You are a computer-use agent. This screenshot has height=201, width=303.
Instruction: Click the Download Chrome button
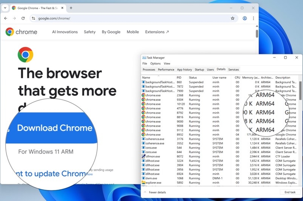52,128
